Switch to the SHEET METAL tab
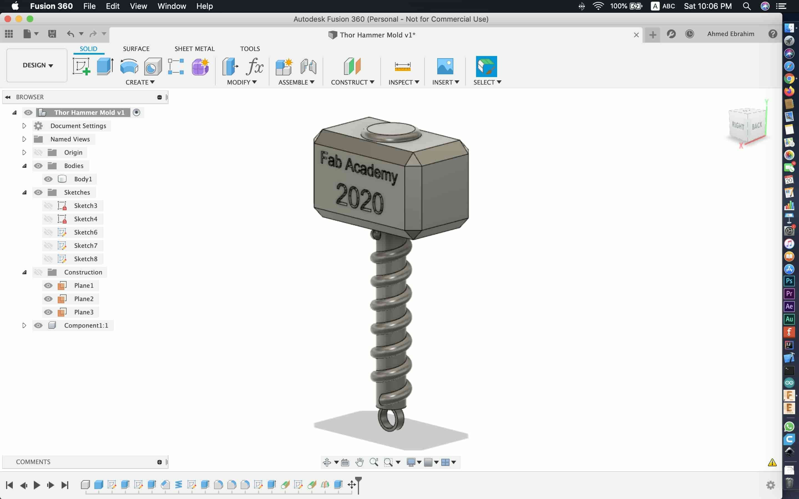The image size is (799, 499). pyautogui.click(x=194, y=49)
